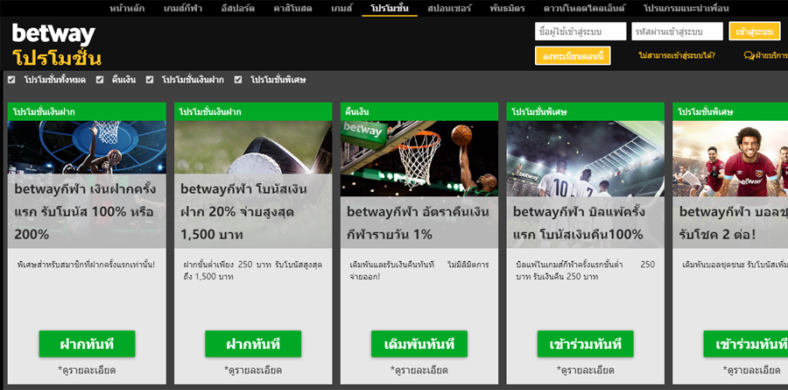
Task: Click description 'พิเศษสำหรับสมาชิกที่ฝากครั้งแรกเท่านั้น!'
Action: 86,264
